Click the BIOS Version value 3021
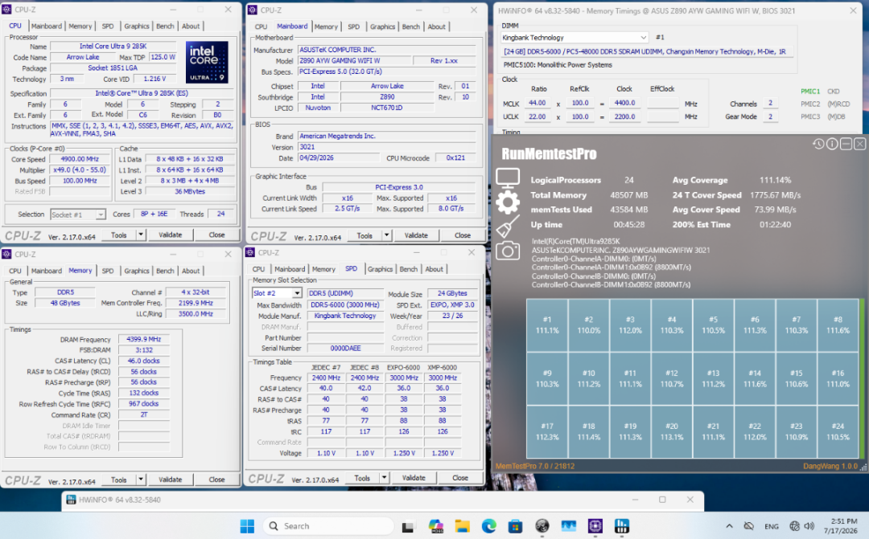The width and height of the screenshot is (869, 539). pos(387,147)
